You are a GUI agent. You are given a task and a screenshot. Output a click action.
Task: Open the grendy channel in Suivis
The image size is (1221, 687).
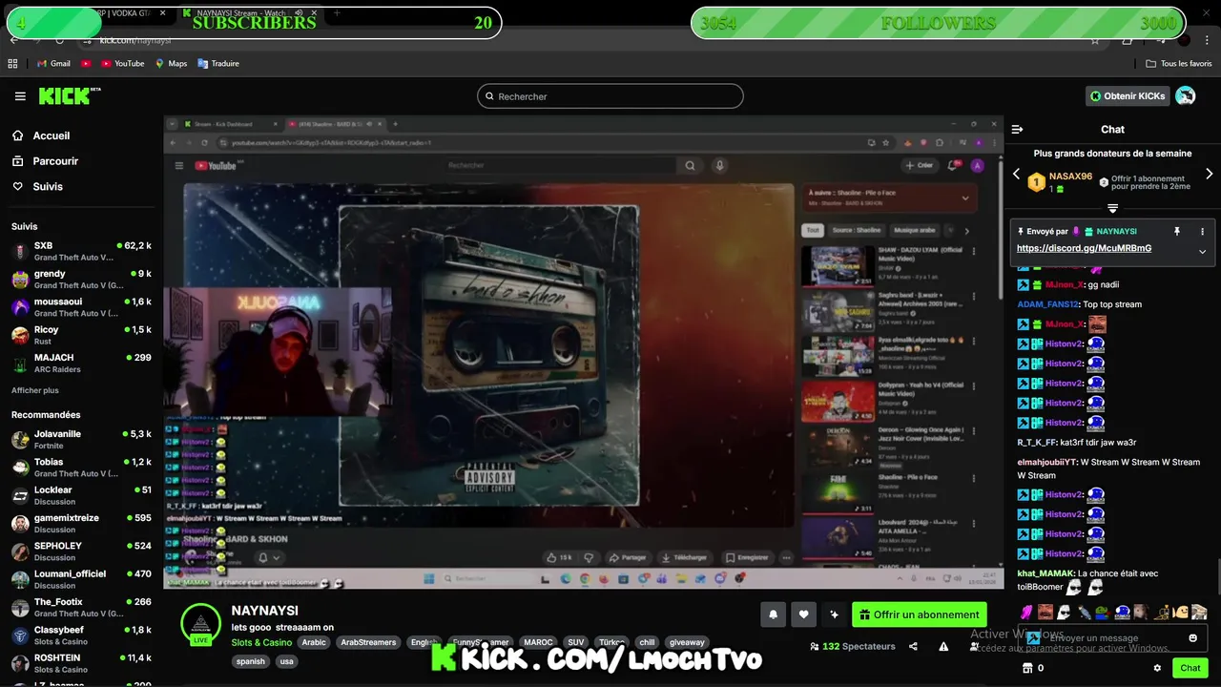click(x=82, y=280)
